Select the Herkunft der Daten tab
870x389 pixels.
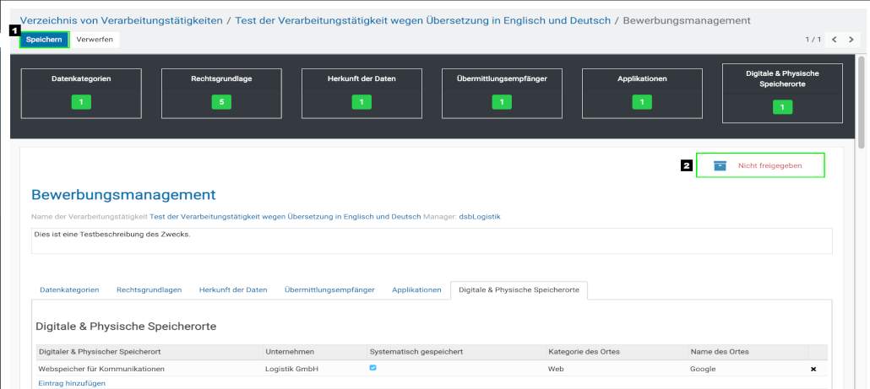(233, 289)
